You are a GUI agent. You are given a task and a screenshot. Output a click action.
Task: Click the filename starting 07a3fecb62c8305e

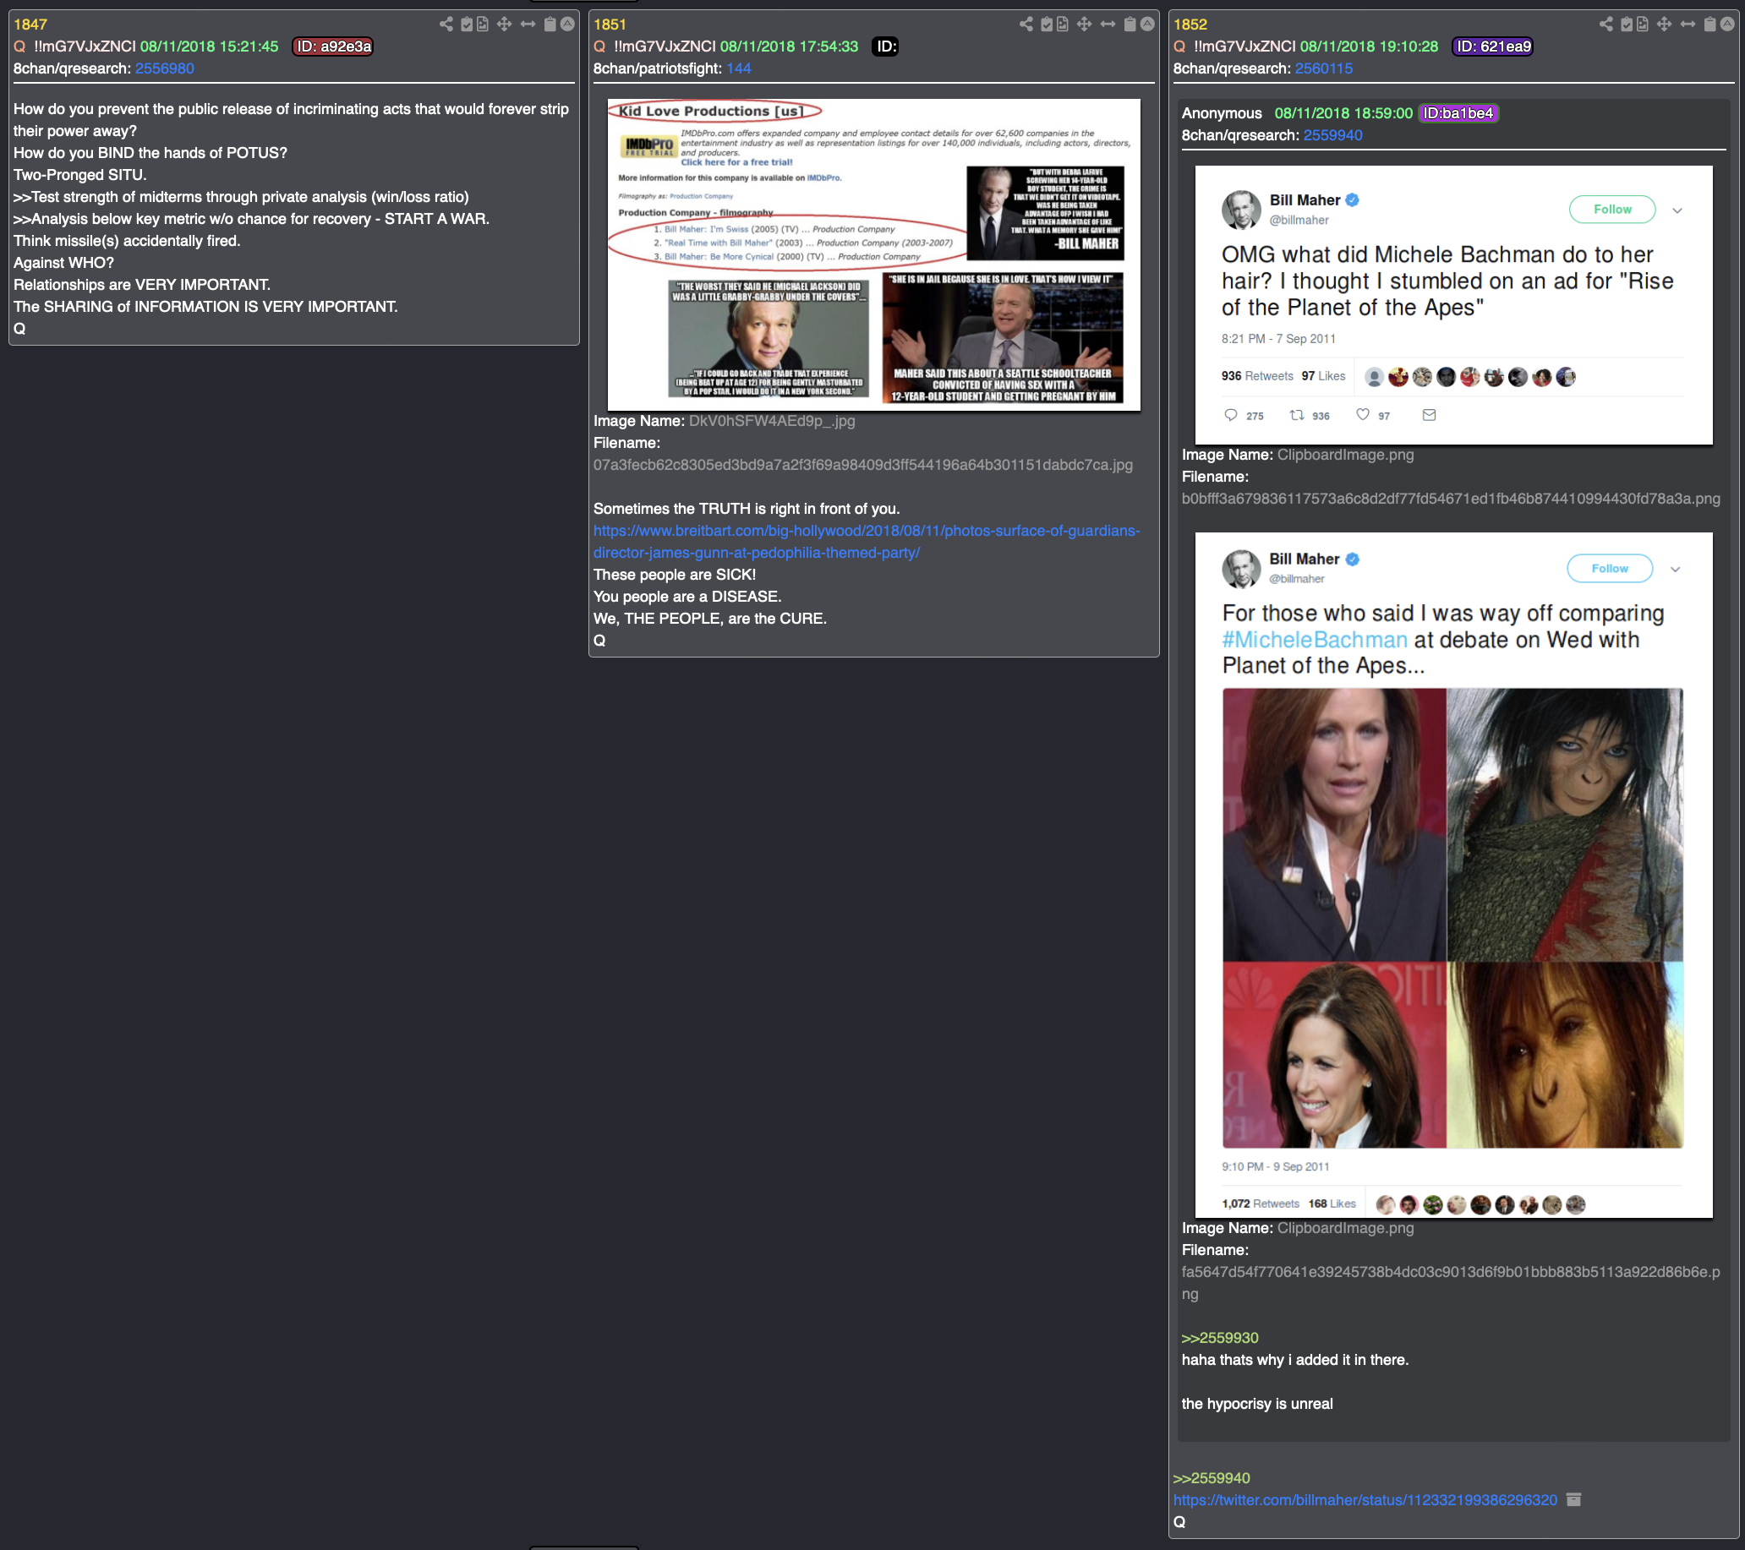[x=862, y=465]
